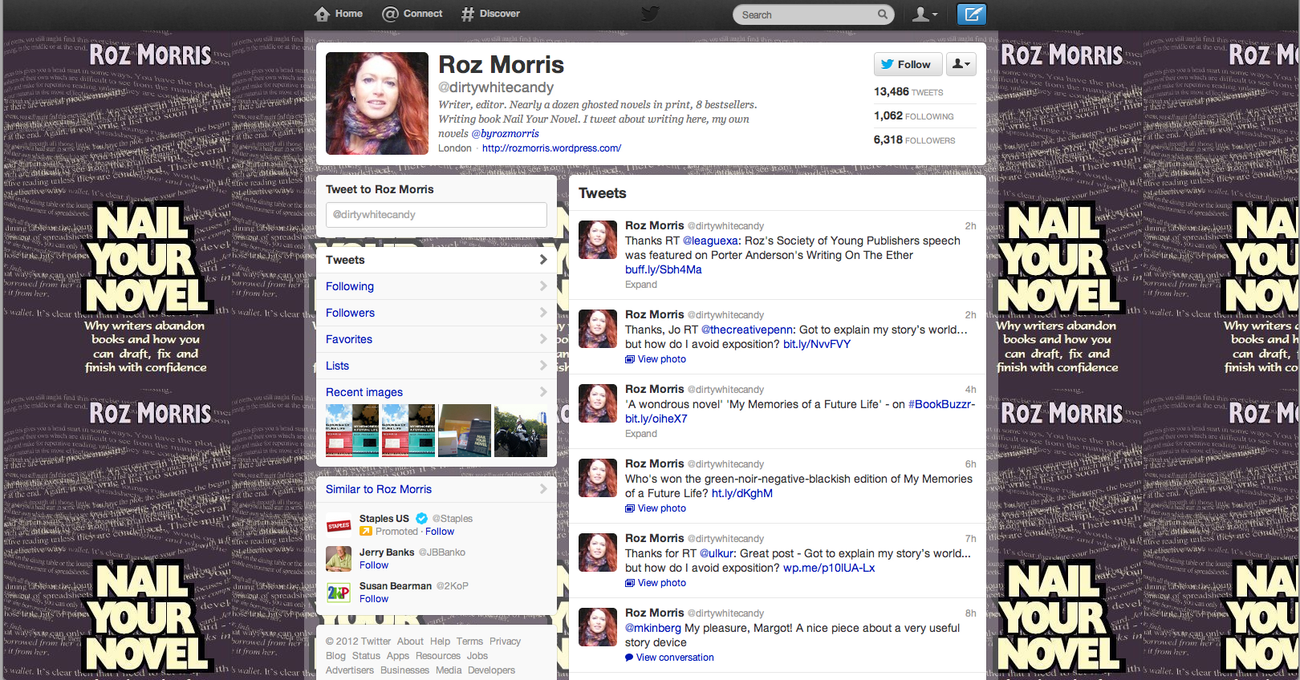Open the wp.me/p10lUA-Lx link
The width and height of the screenshot is (1300, 680).
[x=829, y=568]
